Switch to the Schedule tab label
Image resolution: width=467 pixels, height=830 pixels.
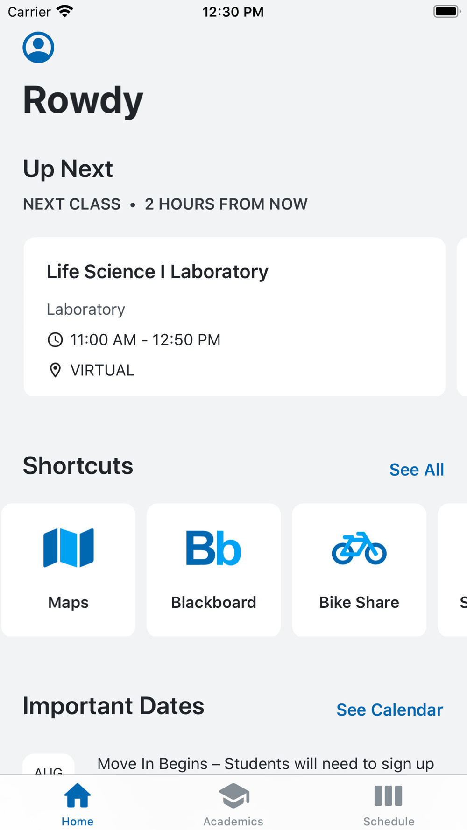[389, 822]
